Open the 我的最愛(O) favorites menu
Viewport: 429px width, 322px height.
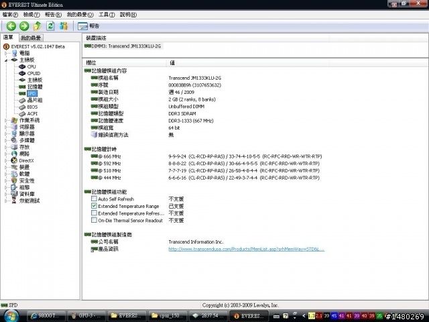pyautogui.click(x=80, y=15)
